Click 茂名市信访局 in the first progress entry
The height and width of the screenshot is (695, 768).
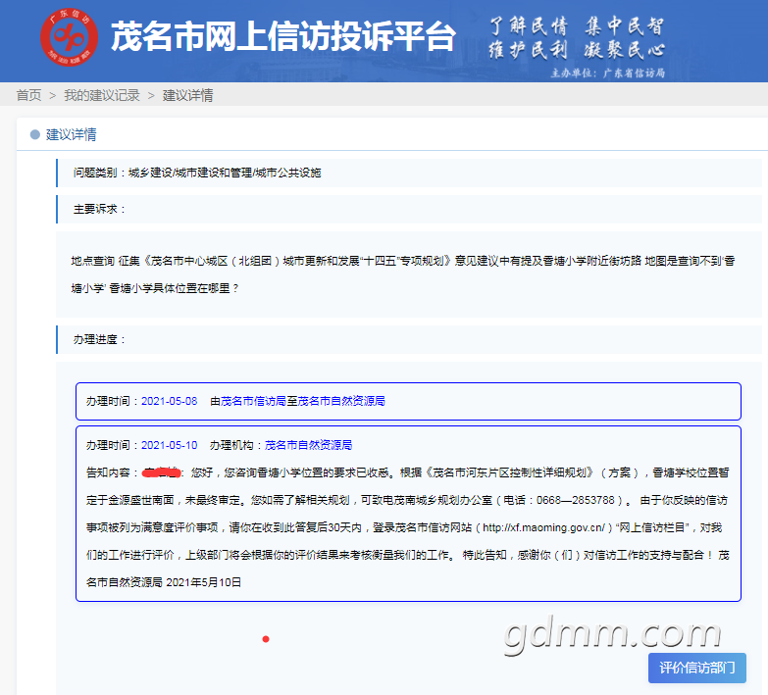tap(253, 401)
